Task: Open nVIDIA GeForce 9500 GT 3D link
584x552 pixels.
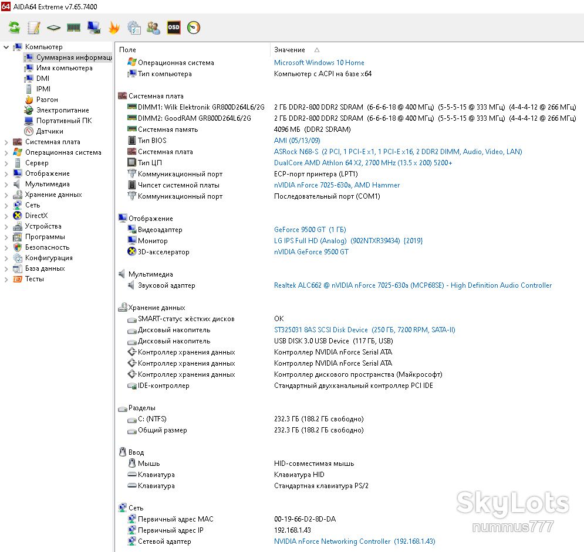Action: (311, 252)
